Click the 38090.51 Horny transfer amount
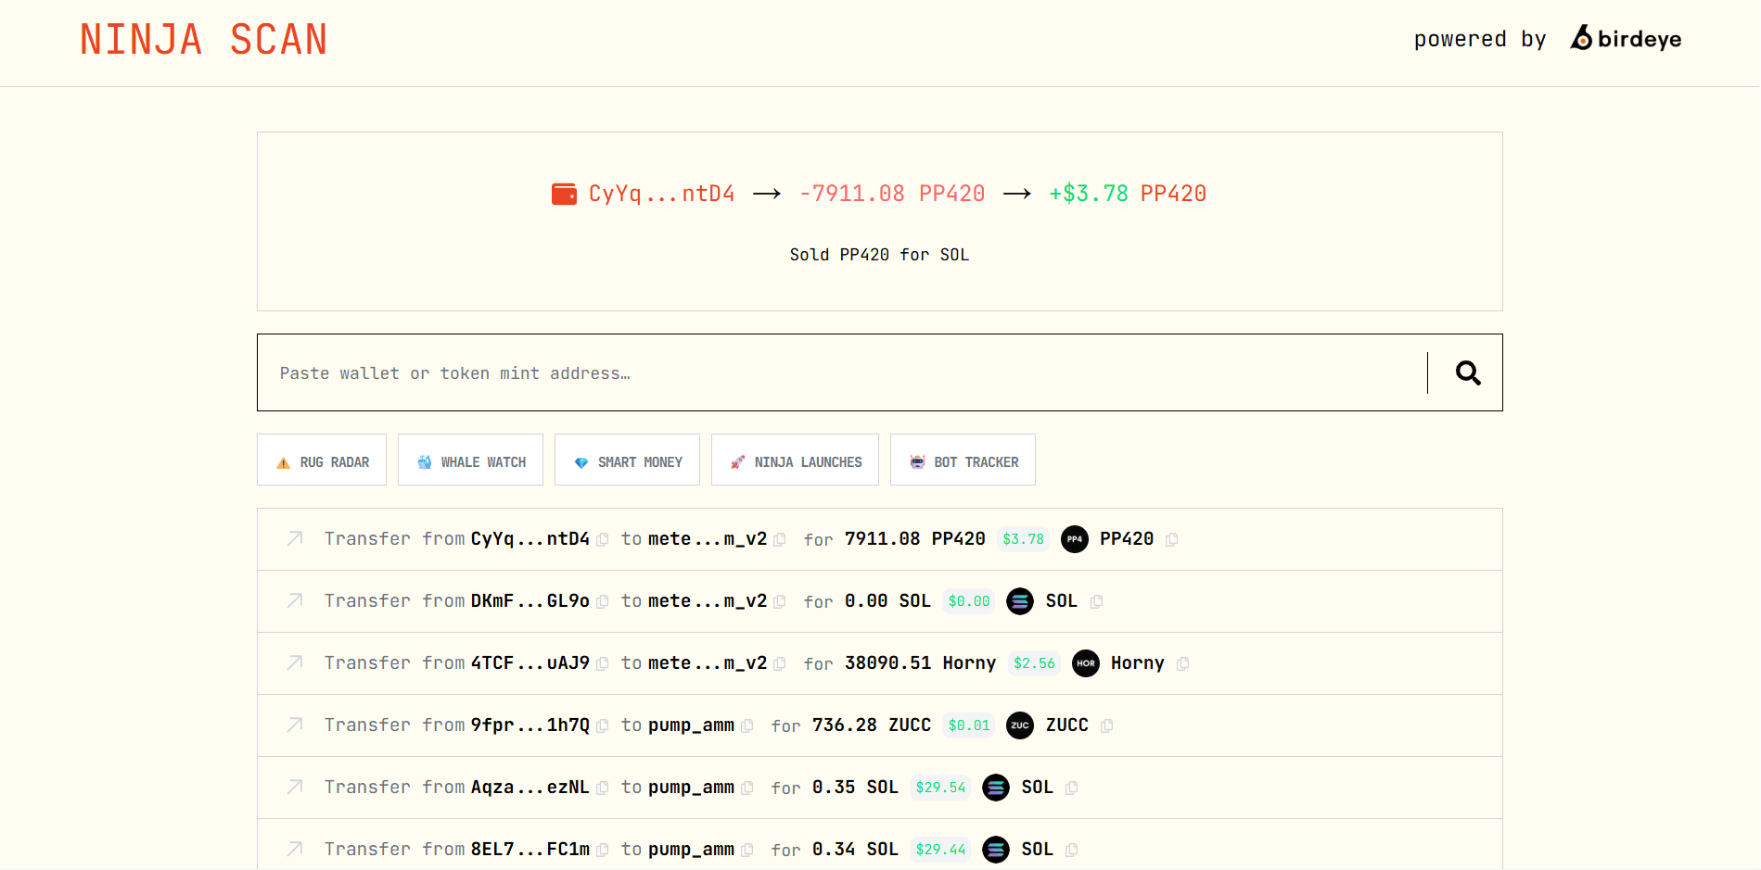 click(920, 662)
